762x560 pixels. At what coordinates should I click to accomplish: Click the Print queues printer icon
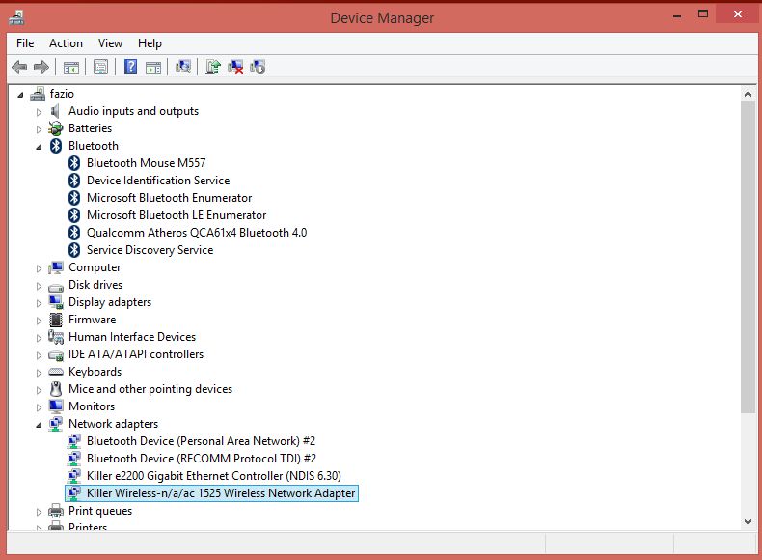tap(56, 511)
